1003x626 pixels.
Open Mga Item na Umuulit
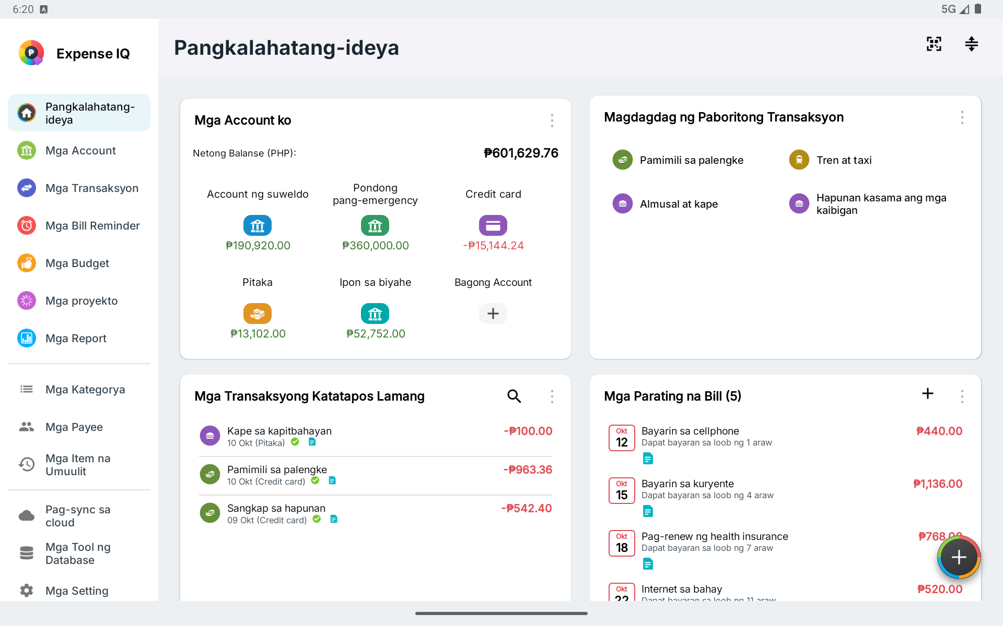[x=79, y=464]
